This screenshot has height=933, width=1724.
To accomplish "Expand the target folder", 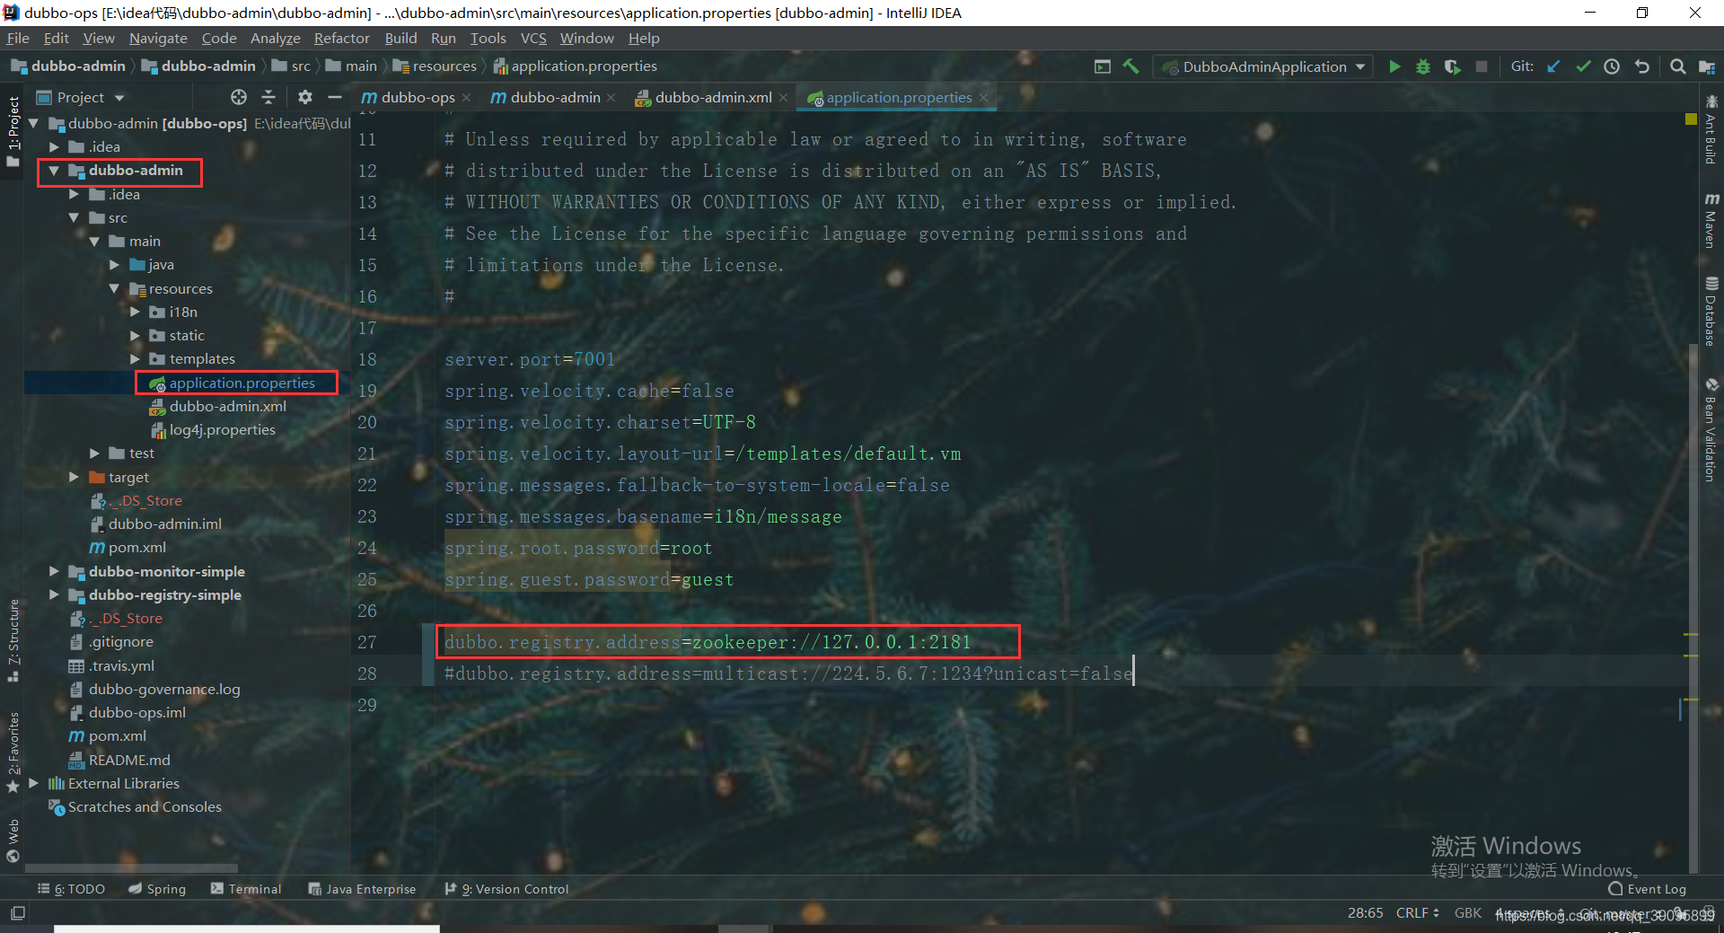I will (x=74, y=477).
